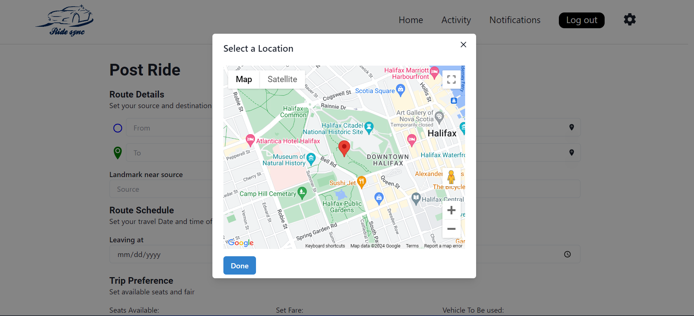Open the time picker clock icon
This screenshot has width=694, height=316.
click(567, 254)
